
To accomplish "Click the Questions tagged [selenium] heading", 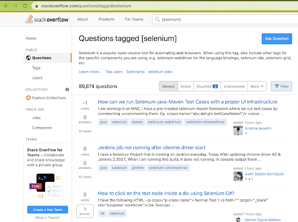I will coord(127,38).
